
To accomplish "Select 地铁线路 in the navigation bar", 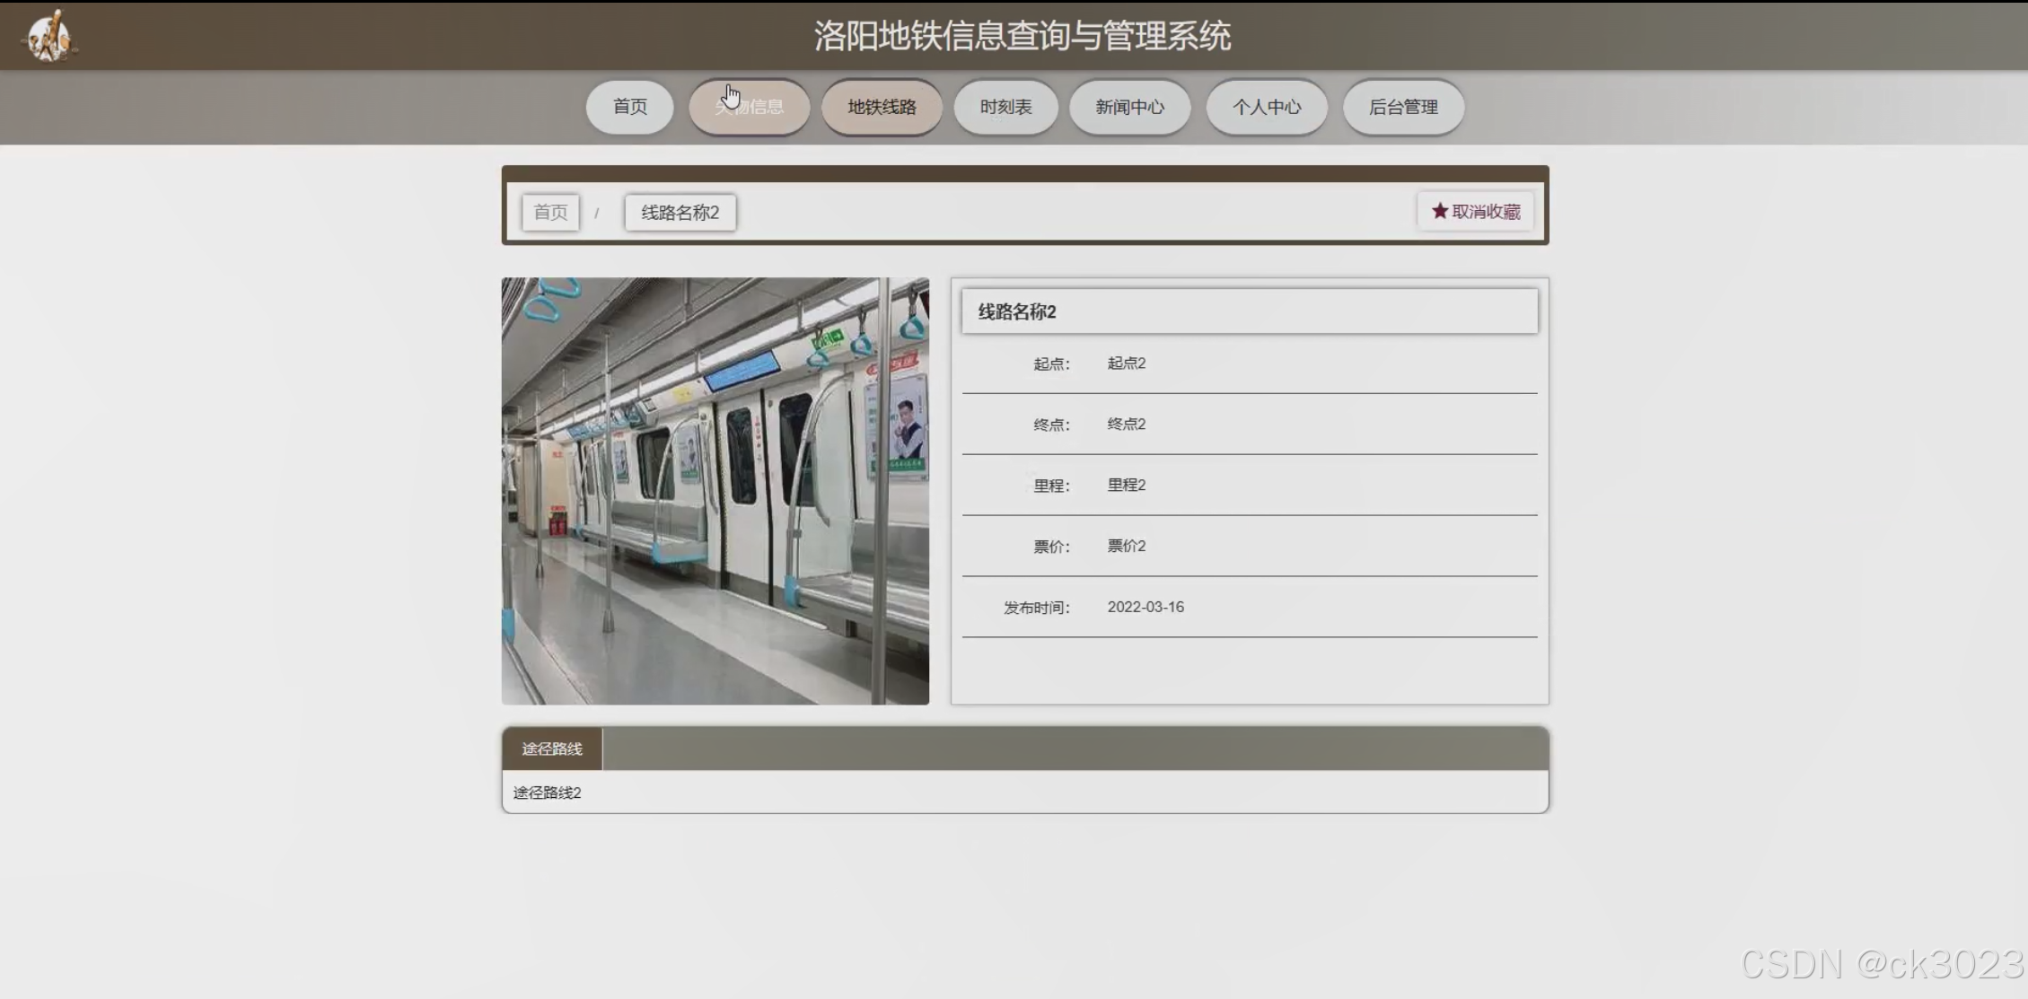I will pos(882,107).
